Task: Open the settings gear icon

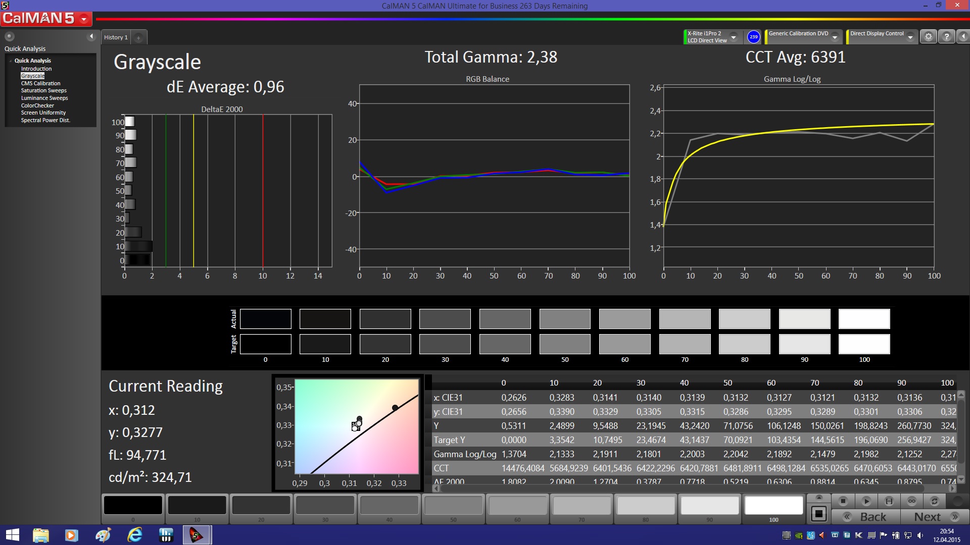Action: (x=928, y=36)
